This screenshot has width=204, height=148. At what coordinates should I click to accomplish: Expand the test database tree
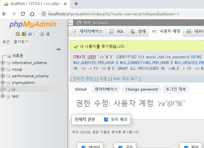pyautogui.click(x=2, y=96)
